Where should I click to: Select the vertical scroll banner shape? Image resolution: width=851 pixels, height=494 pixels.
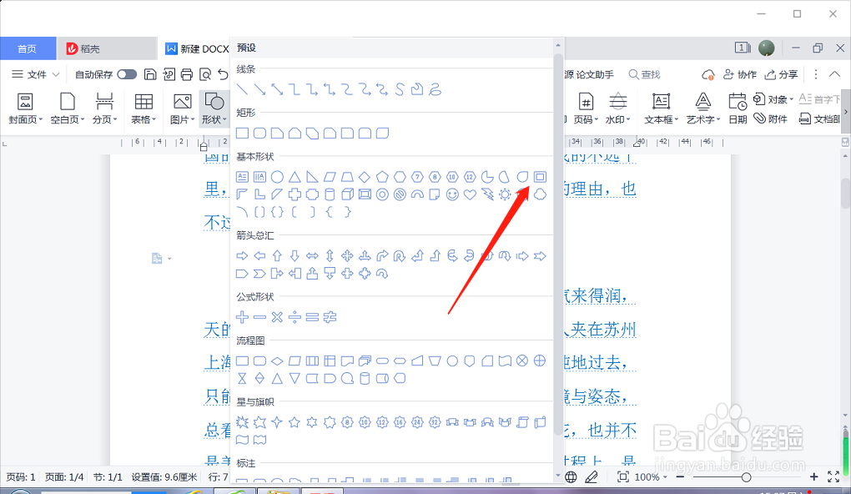(522, 422)
